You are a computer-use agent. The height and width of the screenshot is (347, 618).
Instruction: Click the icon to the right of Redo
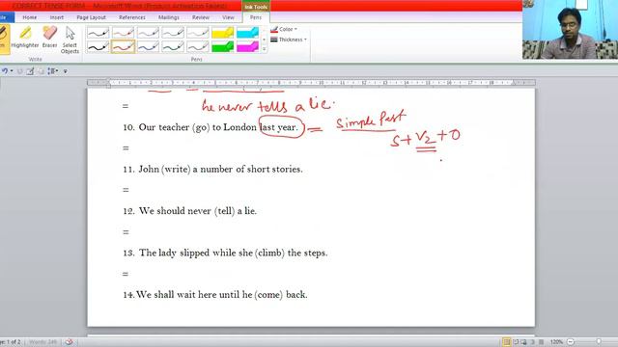(30, 71)
